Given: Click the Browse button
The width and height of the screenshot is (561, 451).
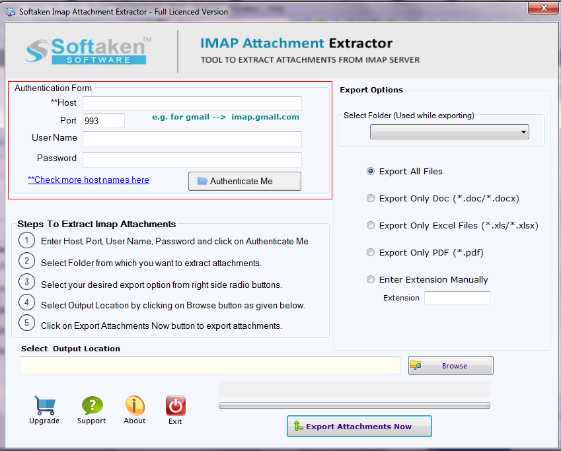Looking at the screenshot, I should (451, 366).
